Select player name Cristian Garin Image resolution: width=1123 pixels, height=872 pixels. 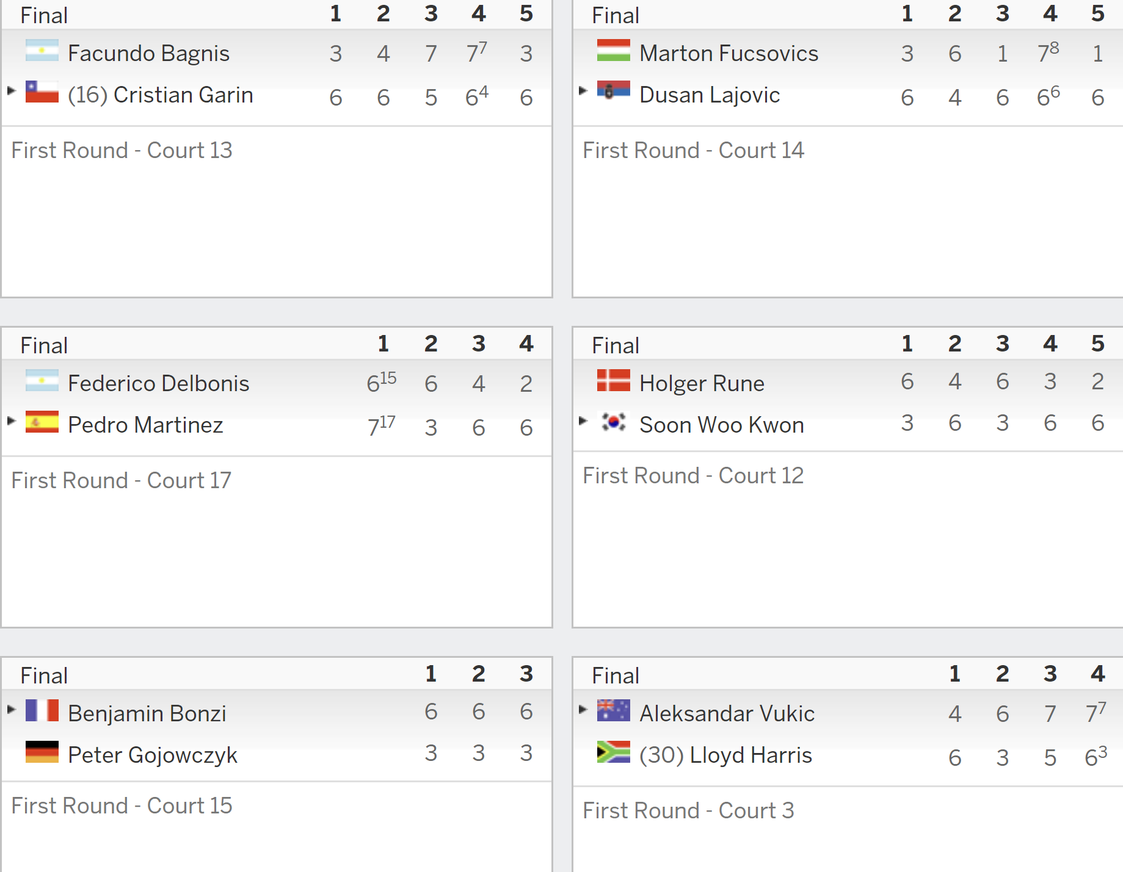pos(183,95)
